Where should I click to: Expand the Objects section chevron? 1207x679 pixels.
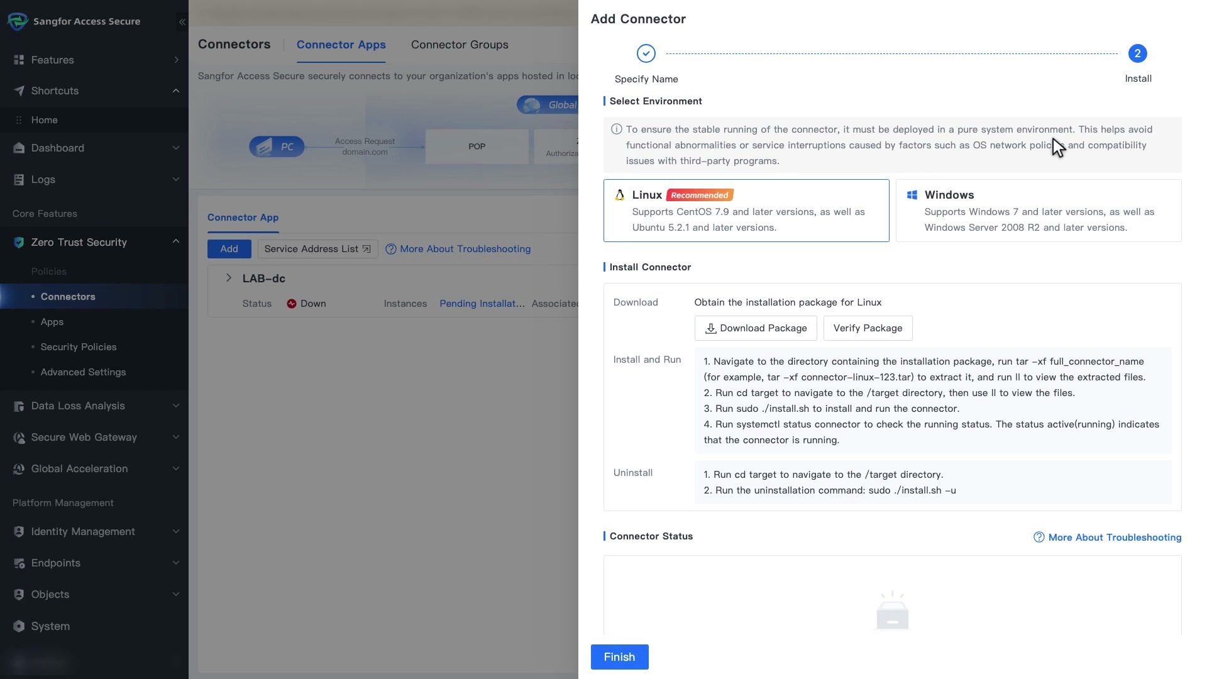(x=176, y=595)
